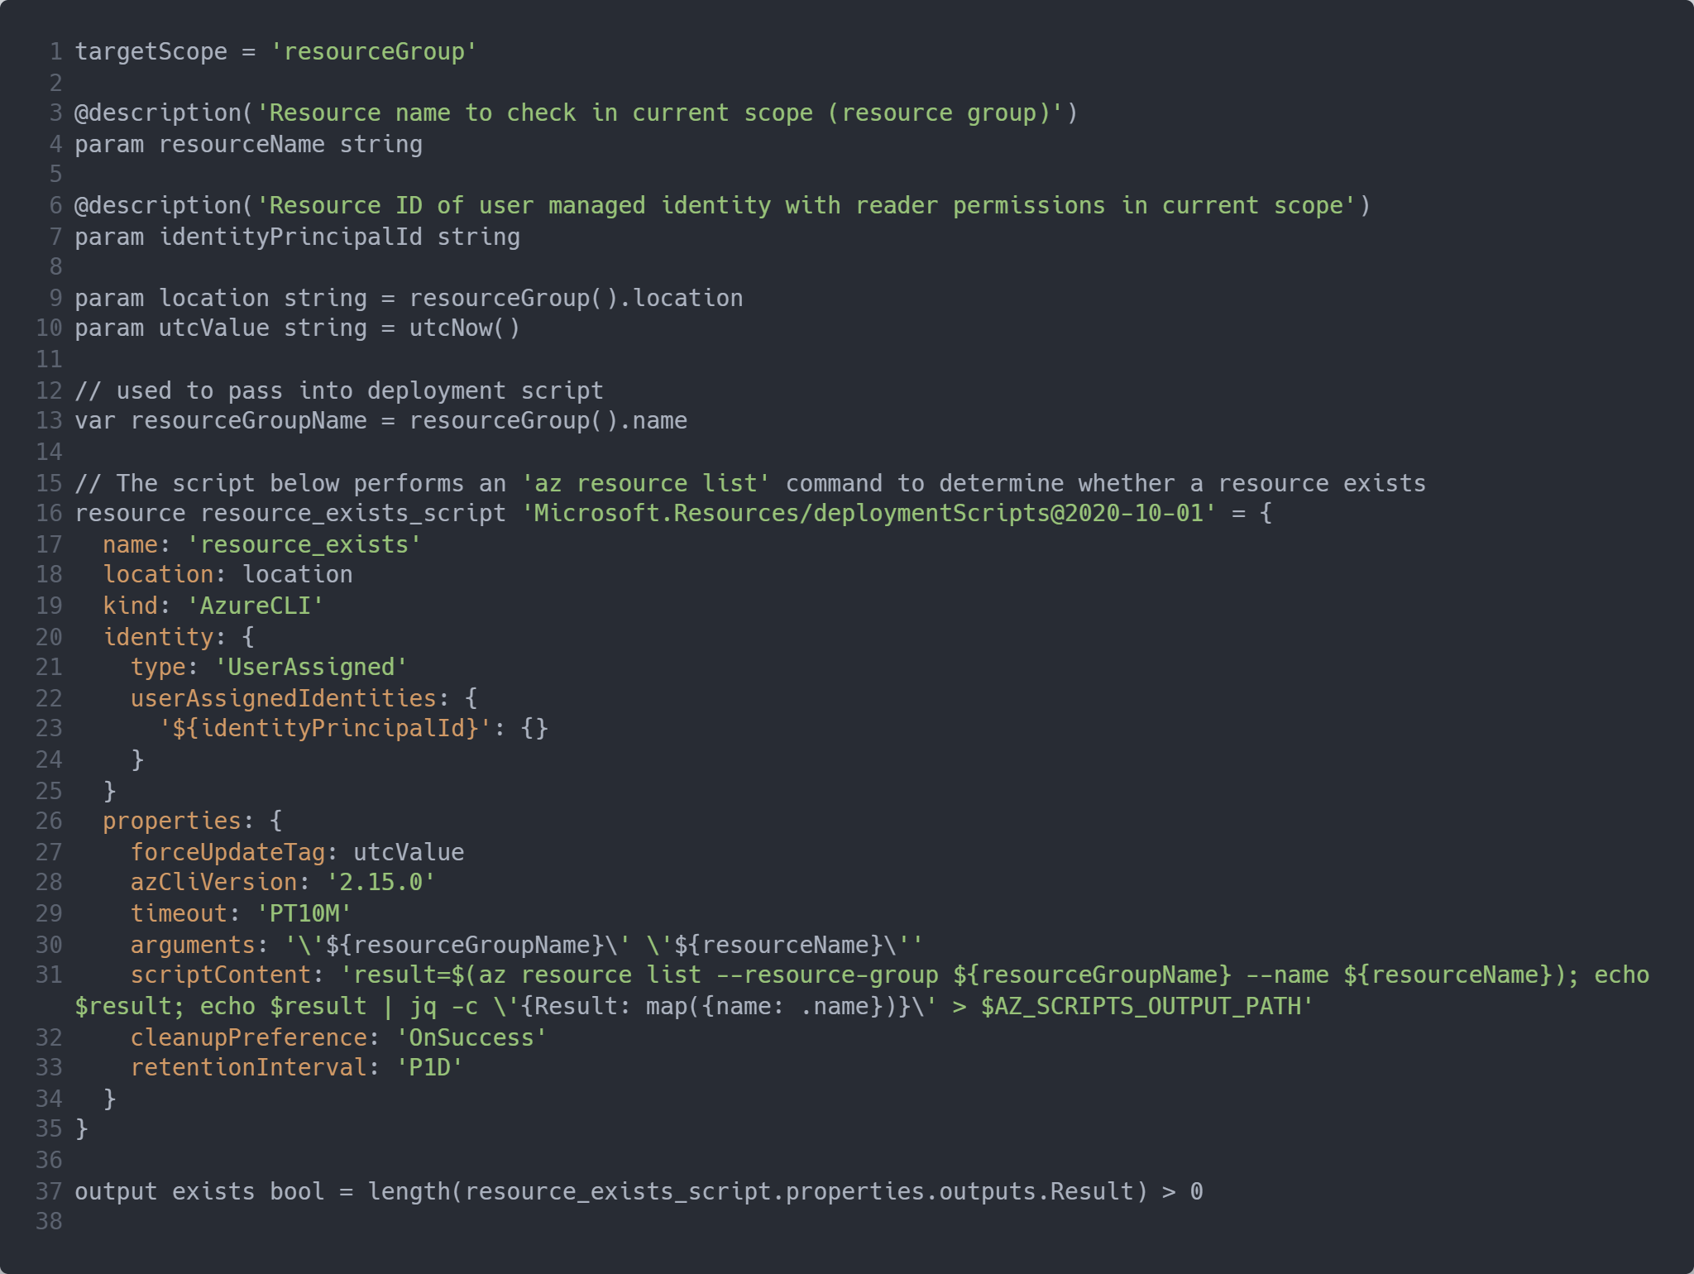Image resolution: width=1694 pixels, height=1274 pixels.
Task: Click the '// used to pass into deployment script' comment
Action: (339, 390)
